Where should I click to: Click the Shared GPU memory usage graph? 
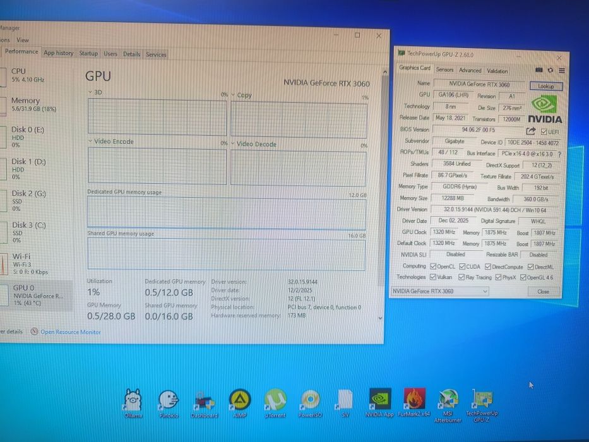(x=226, y=254)
